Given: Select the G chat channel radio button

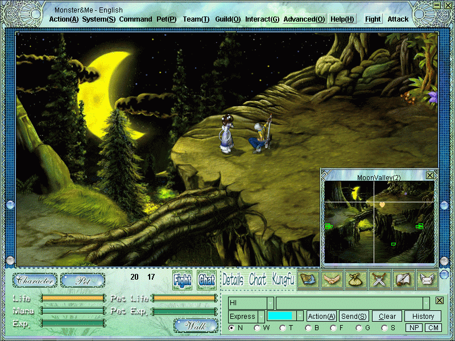Looking at the screenshot, I should click(x=359, y=328).
